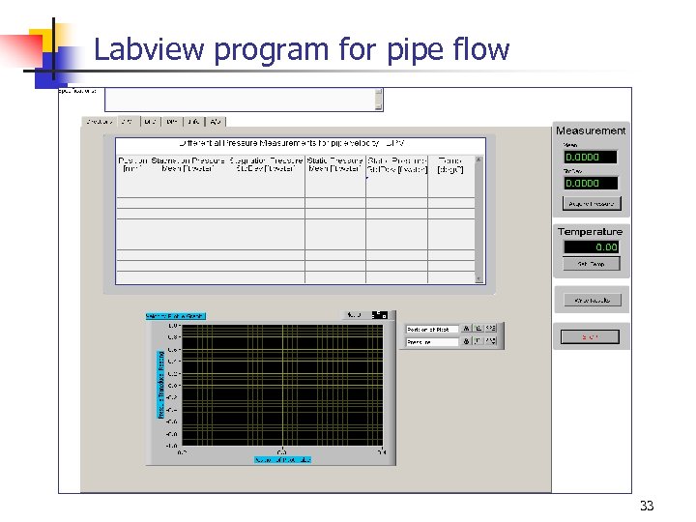This screenshot has width=696, height=522.
Task: Click the Temp [degC] column header
Action: pos(450,164)
